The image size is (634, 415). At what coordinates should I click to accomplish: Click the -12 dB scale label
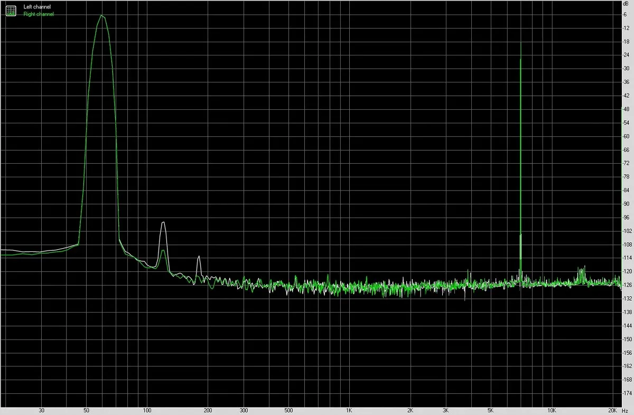[626, 27]
